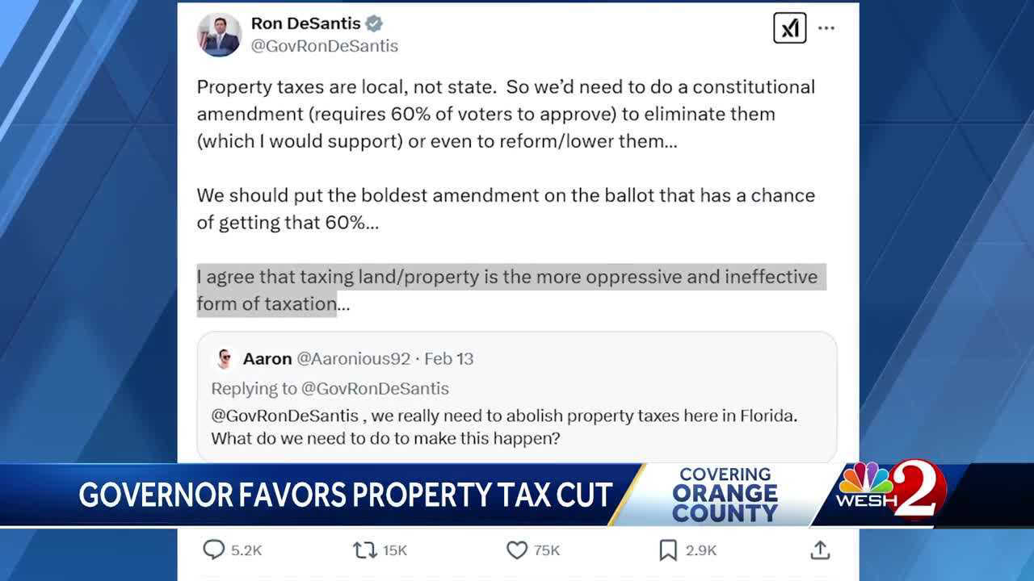Image resolution: width=1034 pixels, height=581 pixels.
Task: Open the share icon at the bottom right
Action: [820, 550]
